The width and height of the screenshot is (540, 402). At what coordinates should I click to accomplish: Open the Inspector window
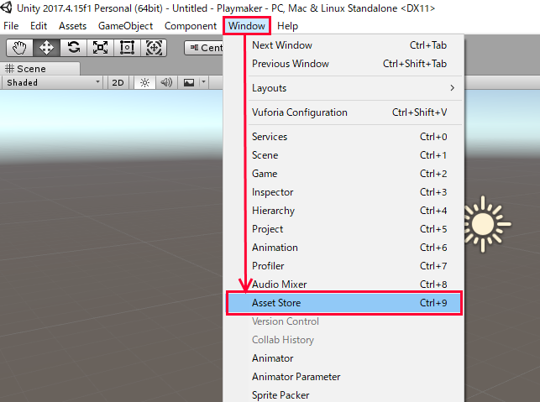pos(344,192)
